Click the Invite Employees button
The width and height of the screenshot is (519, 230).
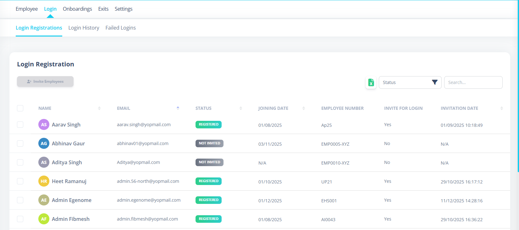[45, 81]
